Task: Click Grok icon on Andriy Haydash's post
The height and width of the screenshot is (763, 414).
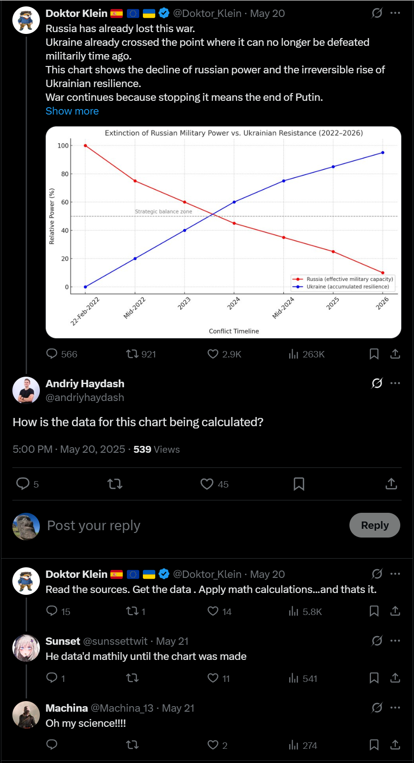Action: click(x=377, y=383)
